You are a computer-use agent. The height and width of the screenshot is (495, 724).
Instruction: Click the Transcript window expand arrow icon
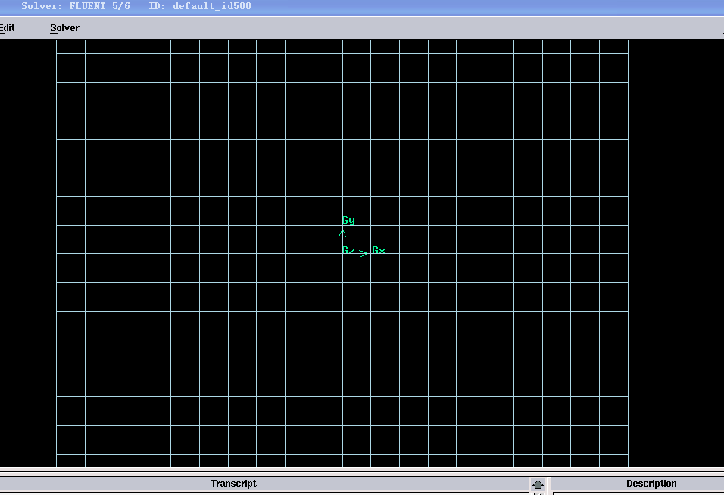click(538, 484)
